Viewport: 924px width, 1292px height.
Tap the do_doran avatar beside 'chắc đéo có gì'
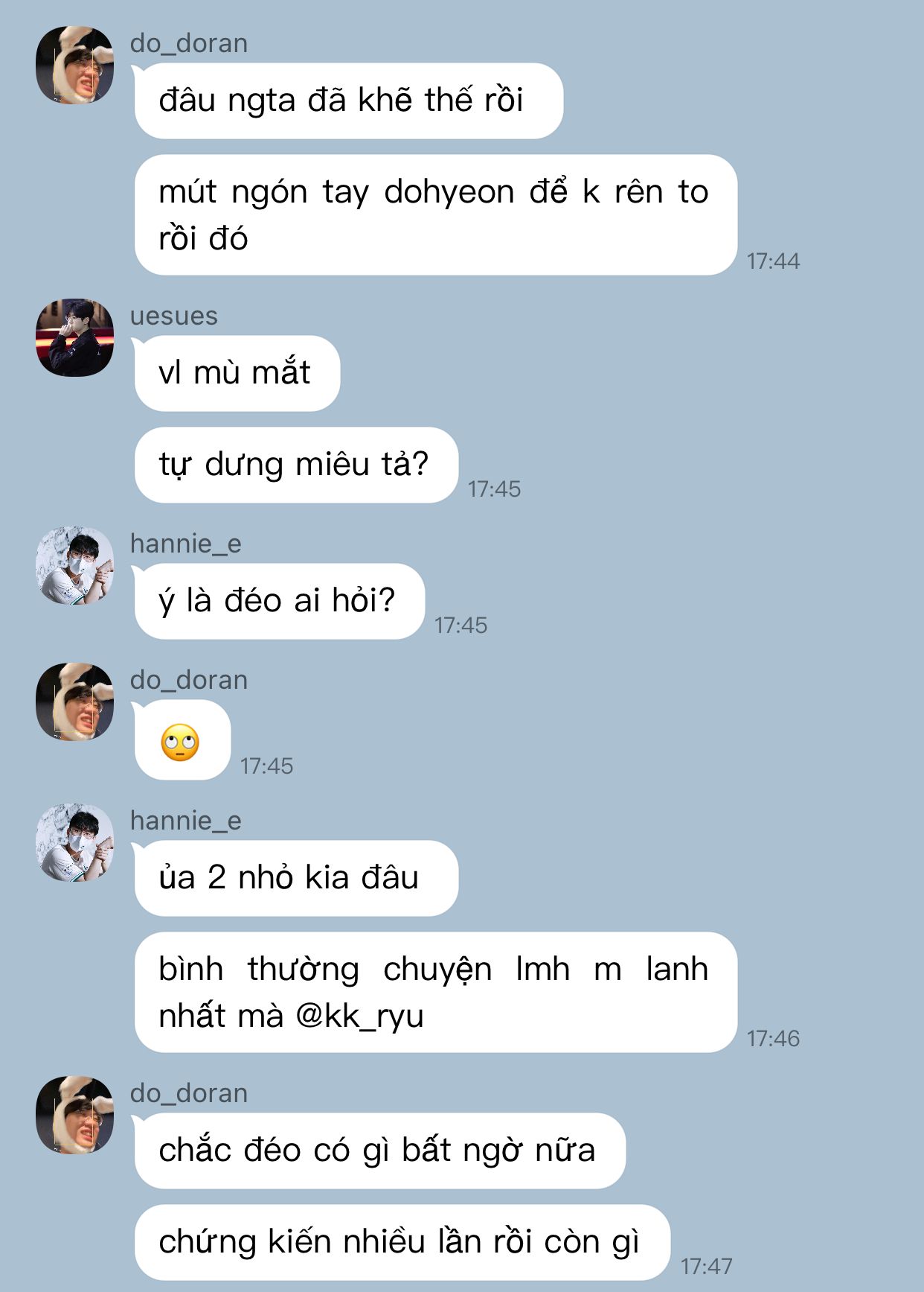[x=75, y=1115]
